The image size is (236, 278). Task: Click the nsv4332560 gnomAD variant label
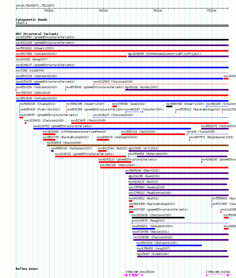[45, 37]
